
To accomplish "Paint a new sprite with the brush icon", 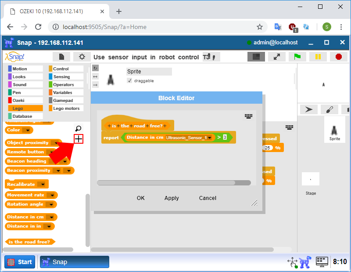I will [x=330, y=109].
